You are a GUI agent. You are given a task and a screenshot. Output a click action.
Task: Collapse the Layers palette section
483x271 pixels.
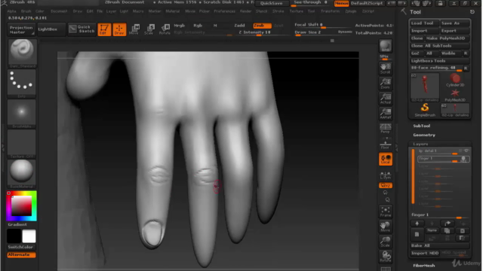420,144
